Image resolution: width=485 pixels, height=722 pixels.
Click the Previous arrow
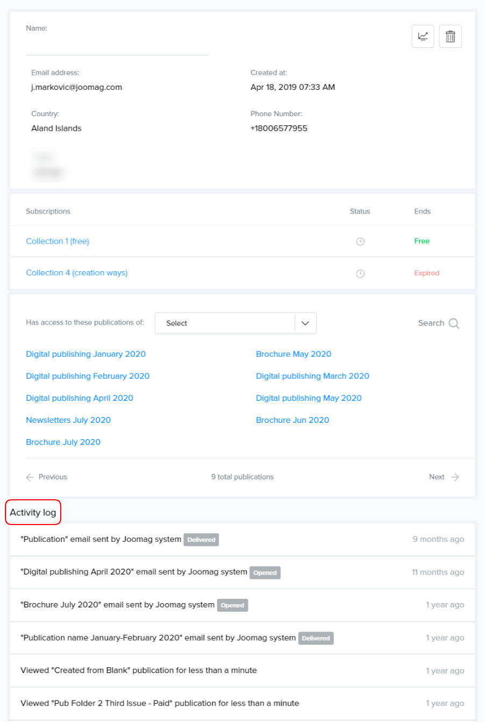(30, 477)
